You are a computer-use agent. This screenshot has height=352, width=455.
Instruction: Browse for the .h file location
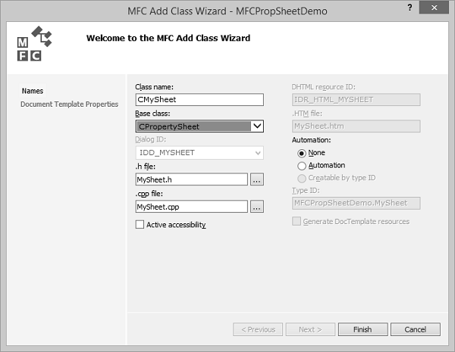click(x=257, y=179)
